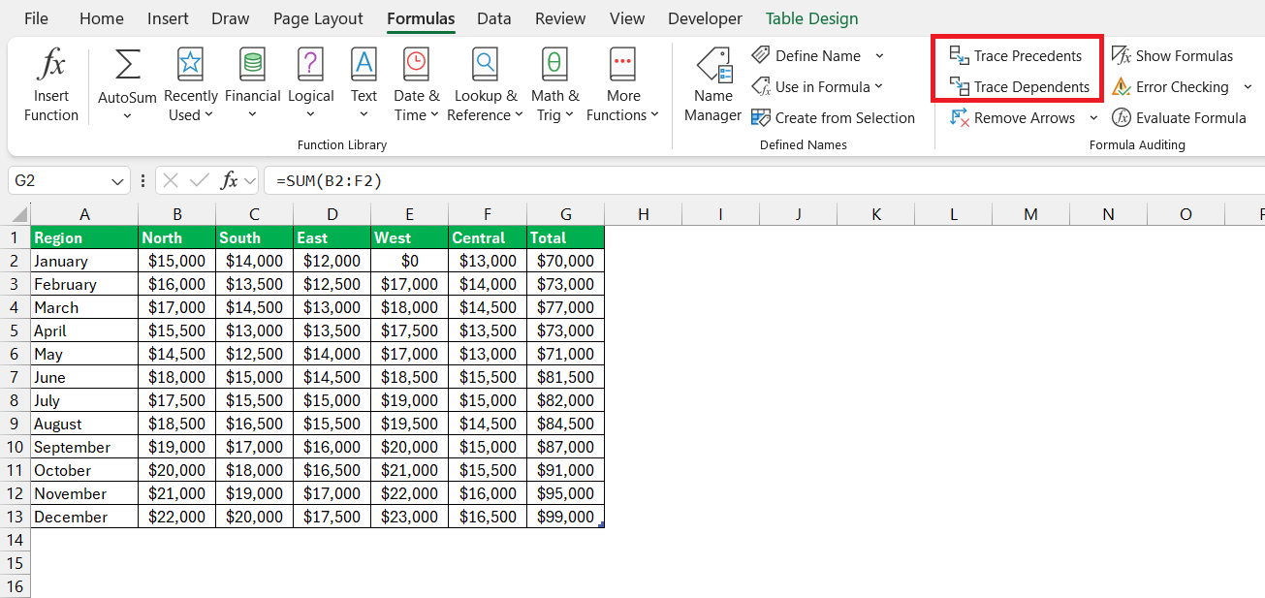The width and height of the screenshot is (1265, 598).
Task: Expand the AutoSum dropdown arrow
Action: [127, 115]
